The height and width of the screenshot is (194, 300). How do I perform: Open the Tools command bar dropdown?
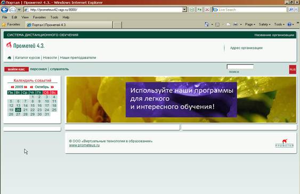click(x=279, y=24)
